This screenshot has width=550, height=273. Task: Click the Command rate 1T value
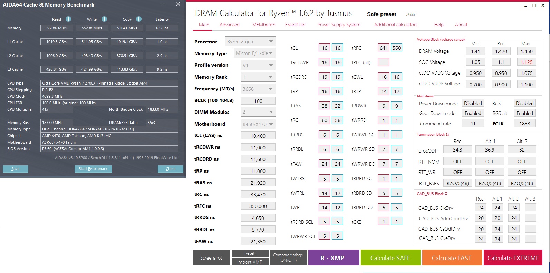pyautogui.click(x=473, y=123)
